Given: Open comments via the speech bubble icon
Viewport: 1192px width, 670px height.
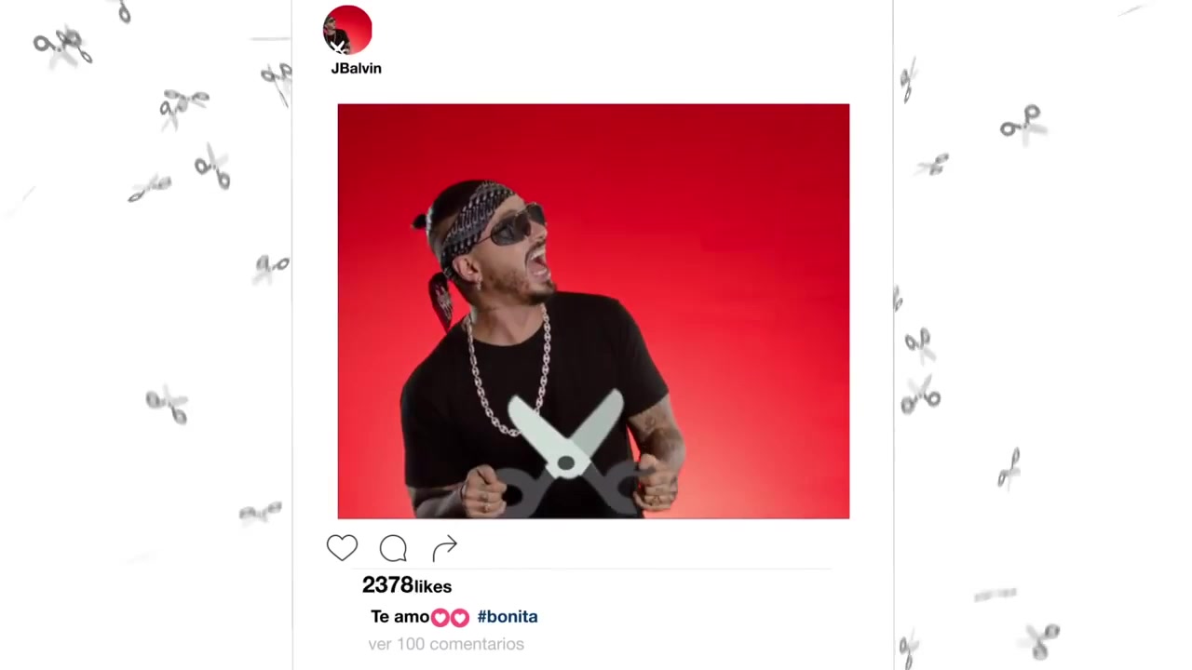Looking at the screenshot, I should pos(393,548).
